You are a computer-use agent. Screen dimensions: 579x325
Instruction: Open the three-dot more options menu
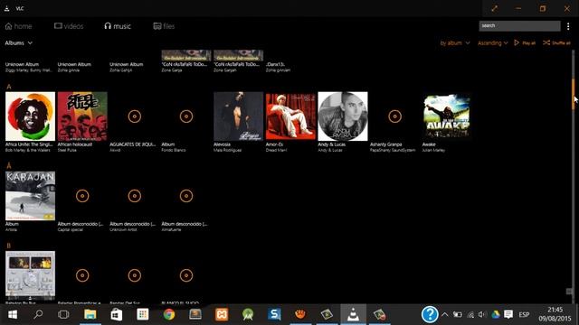click(568, 26)
